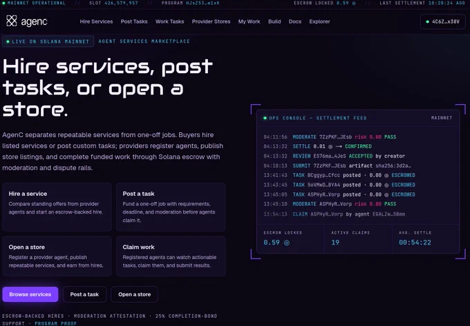The width and height of the screenshot is (470, 326).
Task: Click the Hire a service card
Action: pyautogui.click(x=57, y=207)
